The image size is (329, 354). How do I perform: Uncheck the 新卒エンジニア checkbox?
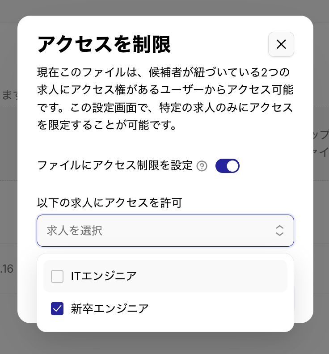[x=57, y=308]
